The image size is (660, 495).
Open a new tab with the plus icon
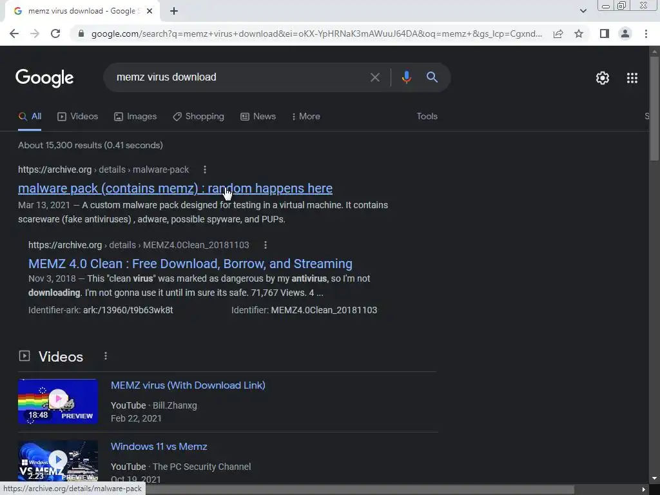tap(174, 11)
